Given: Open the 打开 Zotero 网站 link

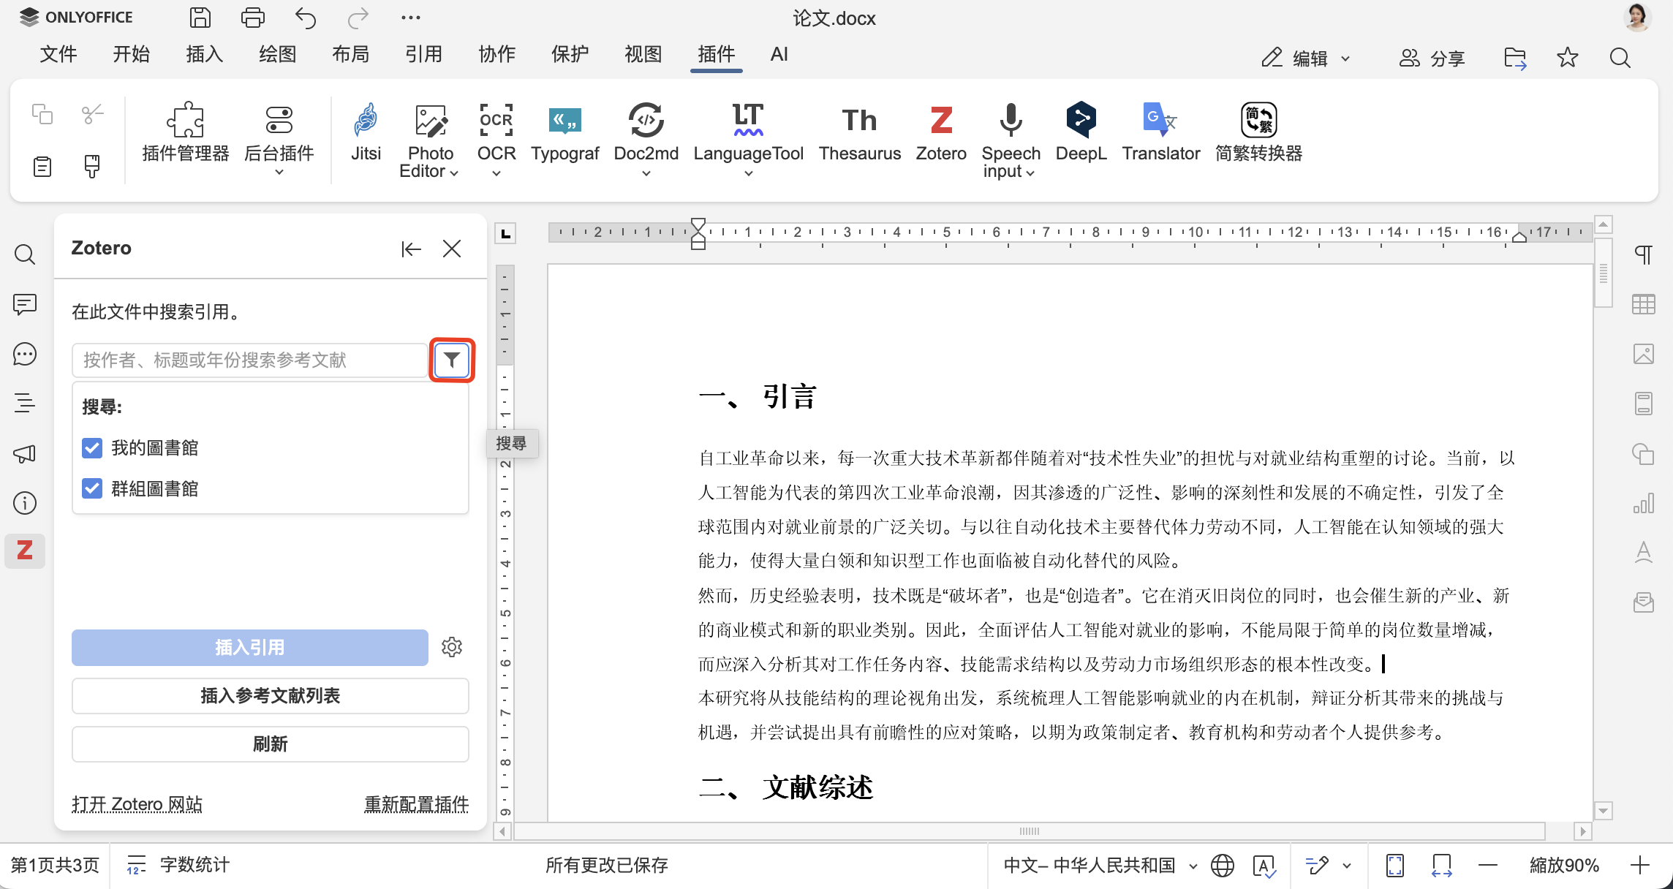Looking at the screenshot, I should [137, 804].
